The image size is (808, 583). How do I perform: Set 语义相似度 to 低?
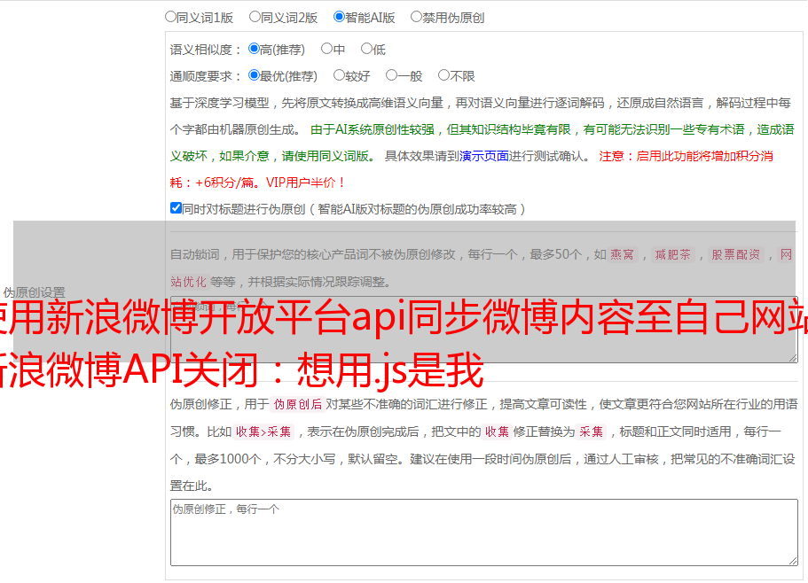click(366, 49)
